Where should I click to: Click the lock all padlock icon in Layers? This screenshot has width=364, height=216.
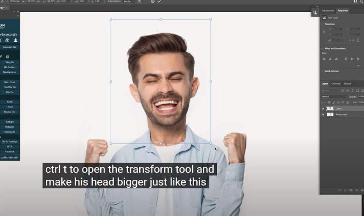point(347,102)
